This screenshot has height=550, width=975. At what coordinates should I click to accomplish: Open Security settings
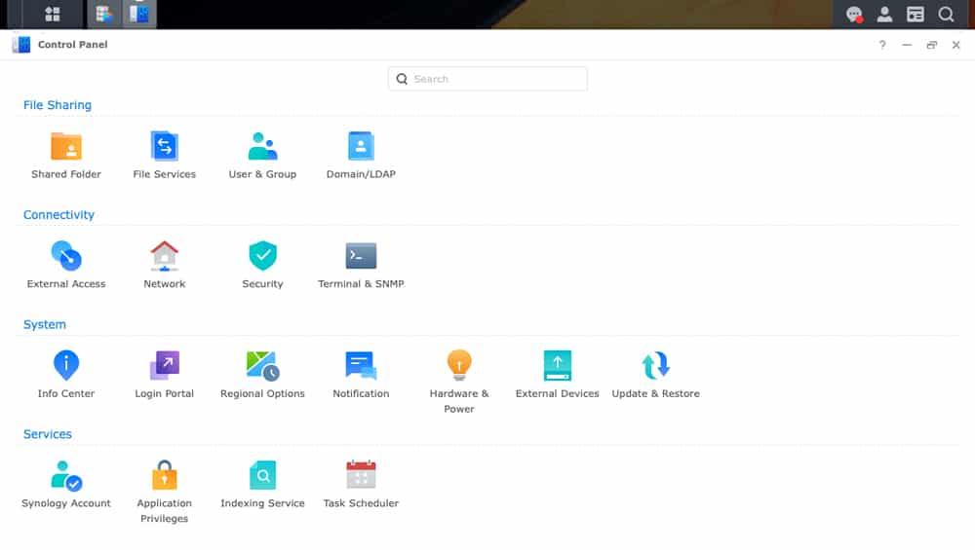(x=262, y=265)
